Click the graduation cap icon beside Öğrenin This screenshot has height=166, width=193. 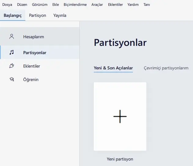coord(12,79)
